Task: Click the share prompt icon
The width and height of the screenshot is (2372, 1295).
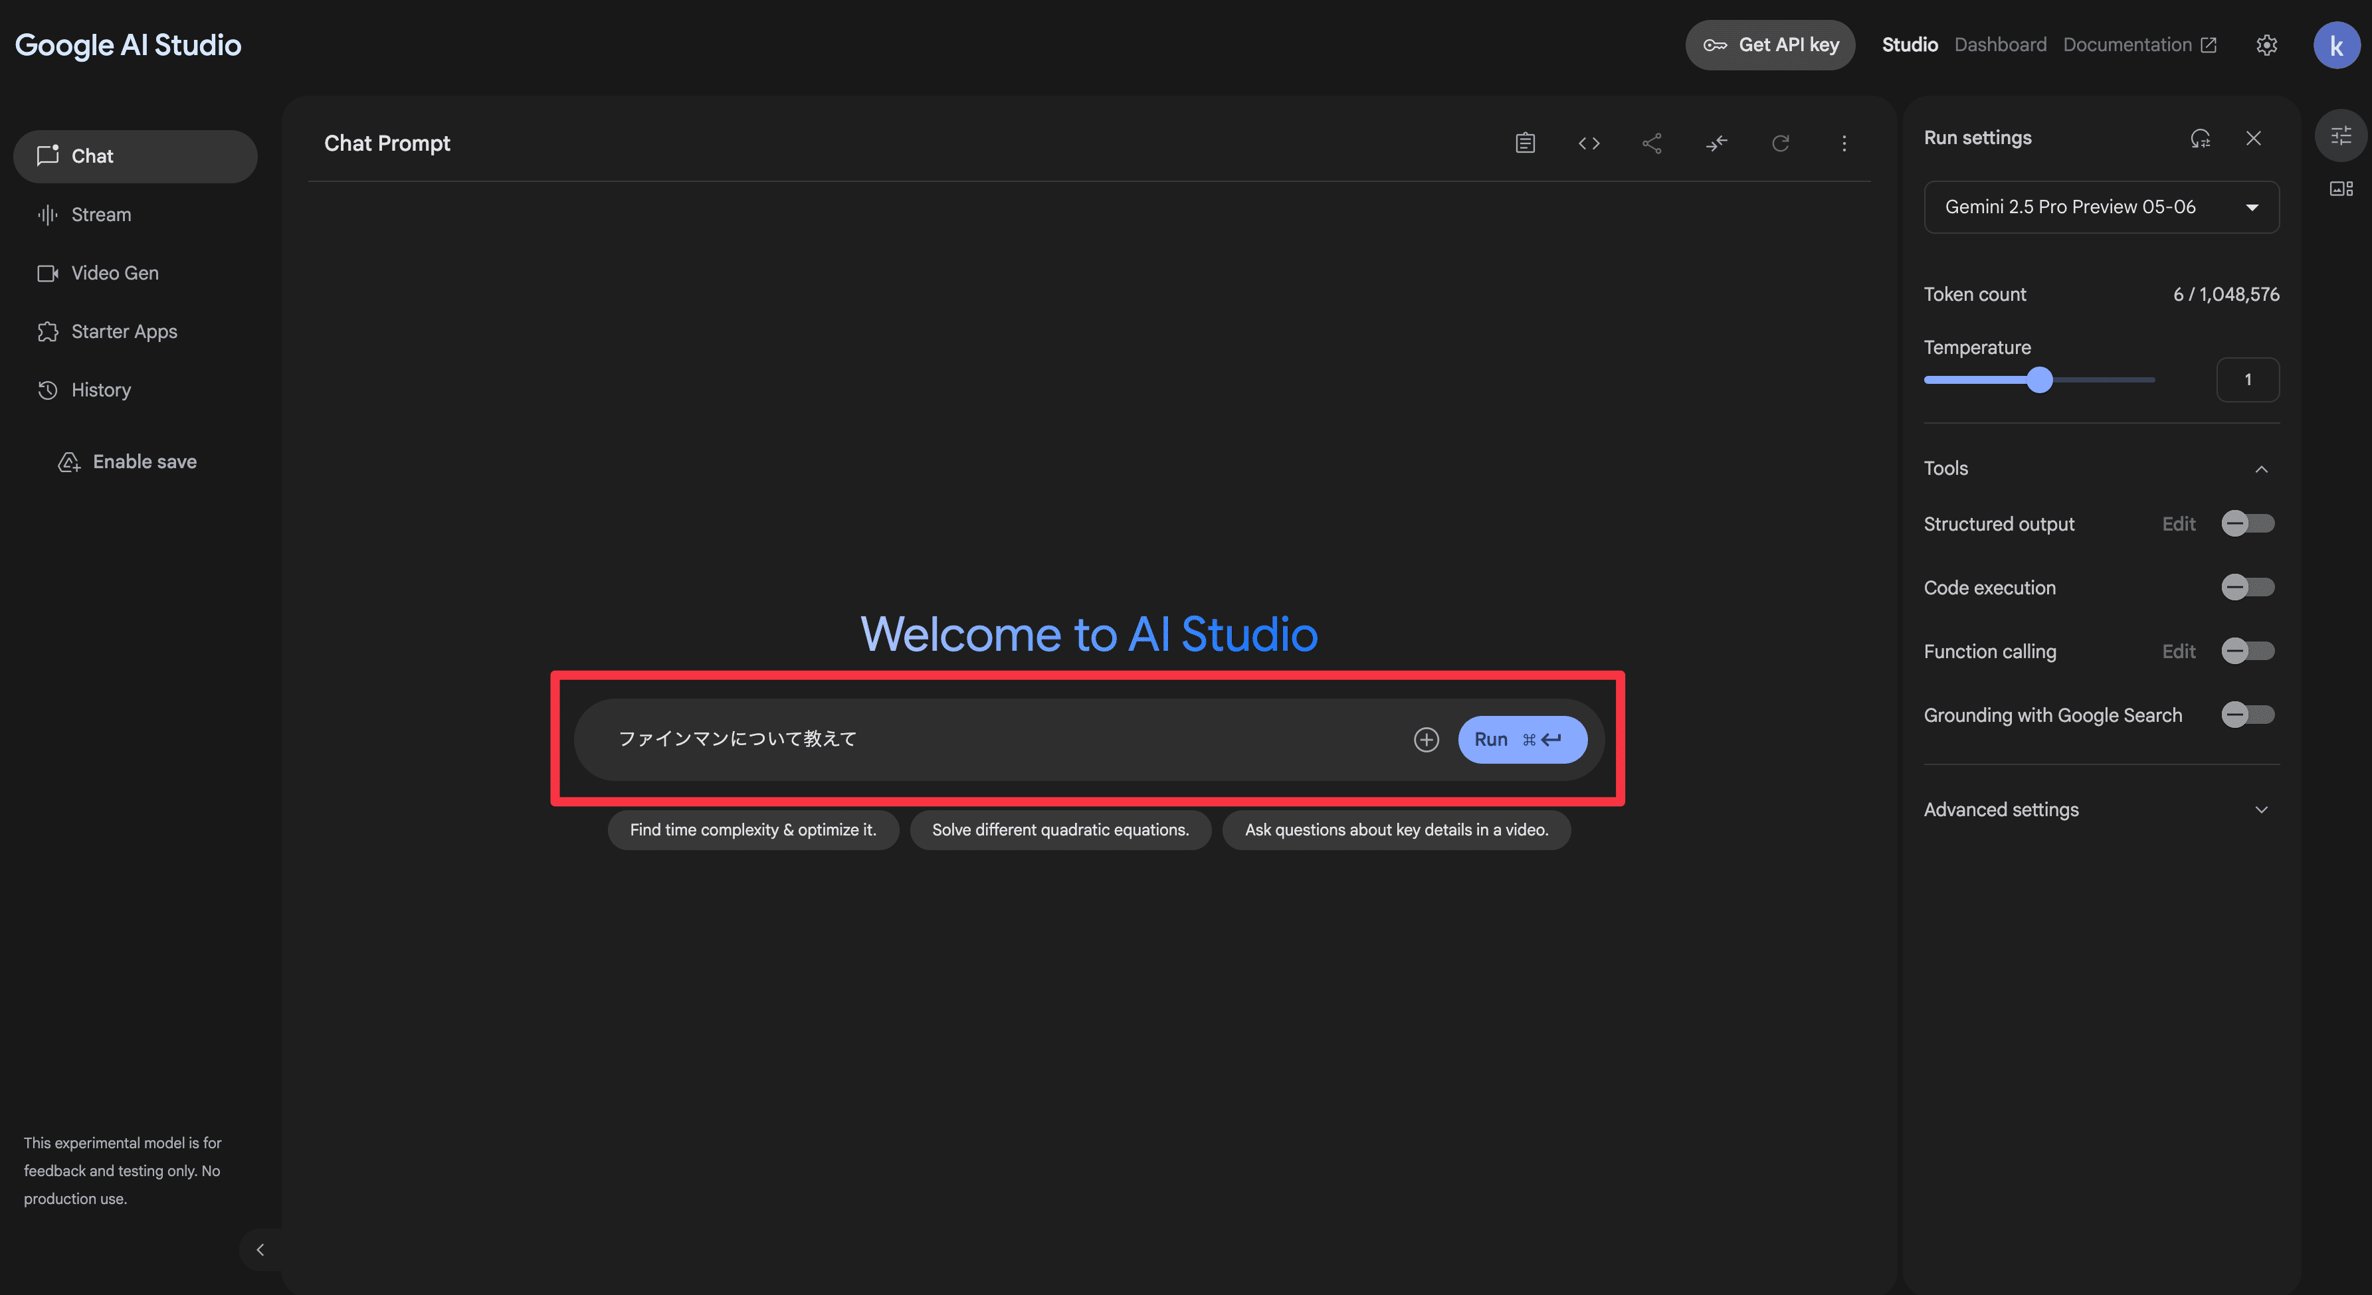Action: pos(1652,143)
